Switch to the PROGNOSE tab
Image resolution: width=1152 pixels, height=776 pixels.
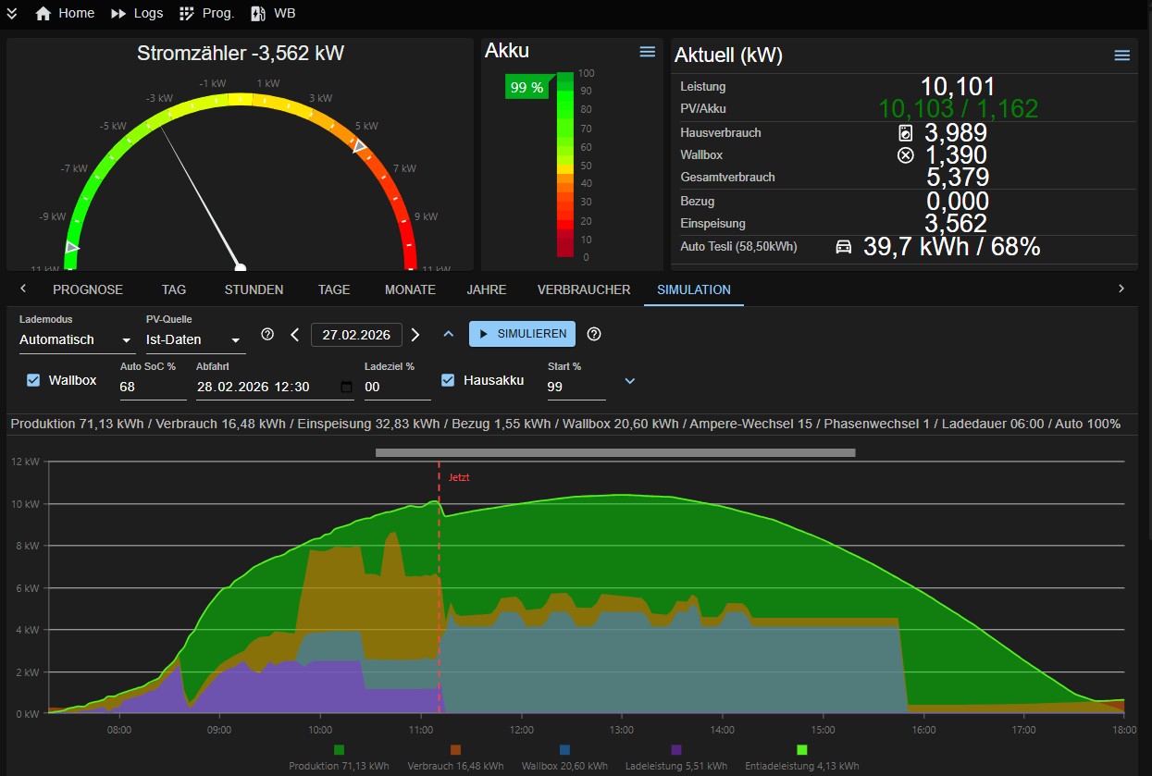tap(88, 289)
